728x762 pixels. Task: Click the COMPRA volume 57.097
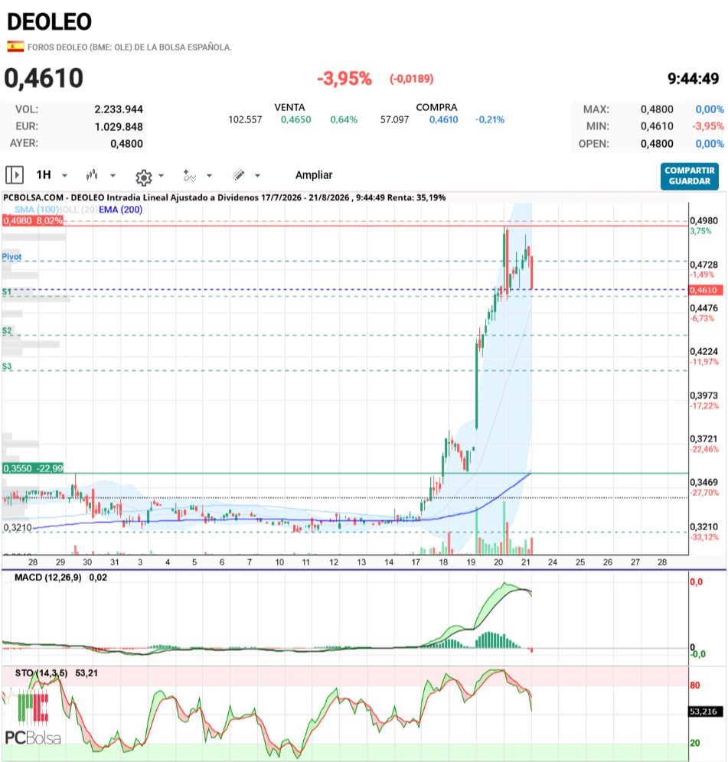click(x=394, y=119)
